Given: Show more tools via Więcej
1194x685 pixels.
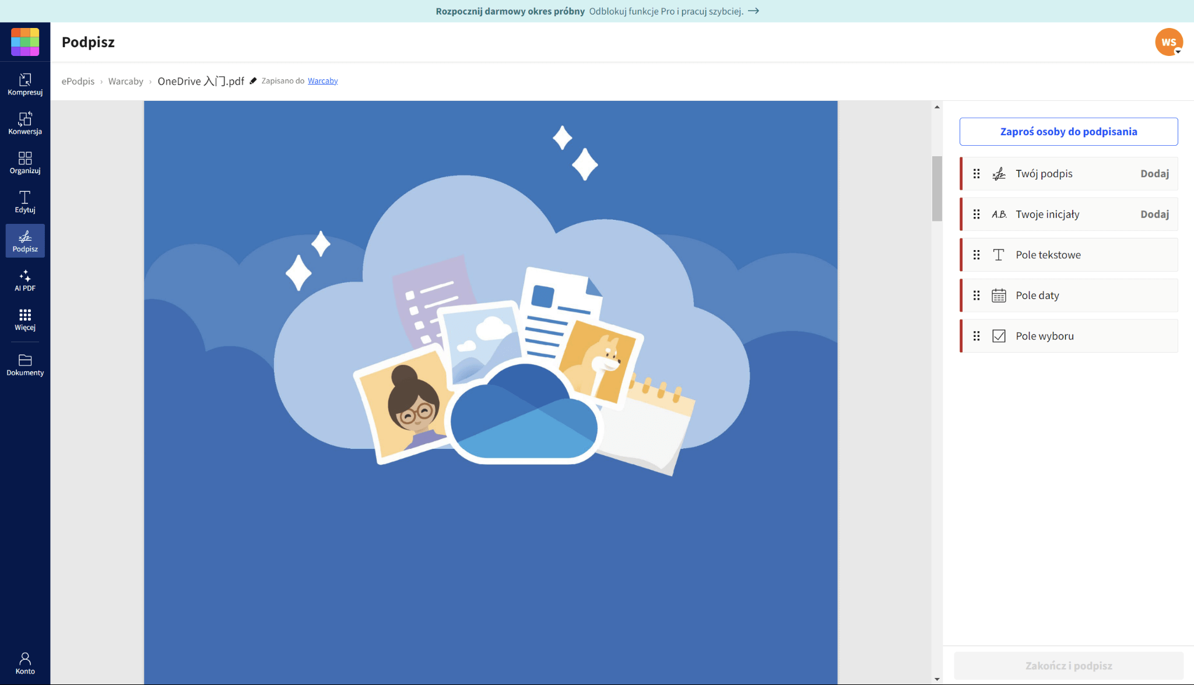Looking at the screenshot, I should 25,319.
